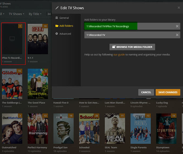Click the Hawaii Five-0 title
The width and height of the screenshot is (183, 154).
[61, 103]
